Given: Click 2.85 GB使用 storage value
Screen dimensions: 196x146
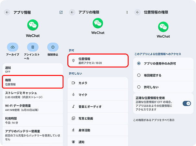Looking at the screenshot, I should (24, 97).
